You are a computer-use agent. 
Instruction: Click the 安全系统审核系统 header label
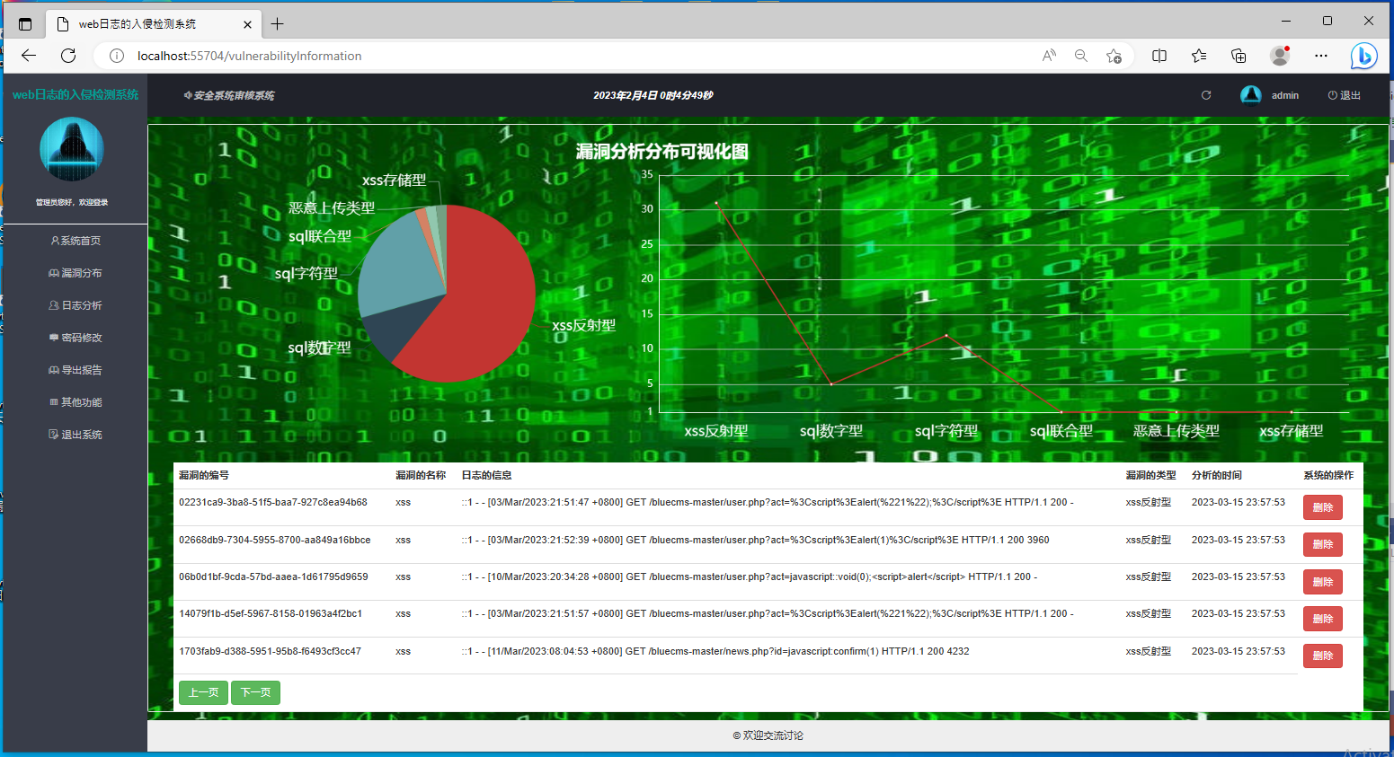point(229,95)
